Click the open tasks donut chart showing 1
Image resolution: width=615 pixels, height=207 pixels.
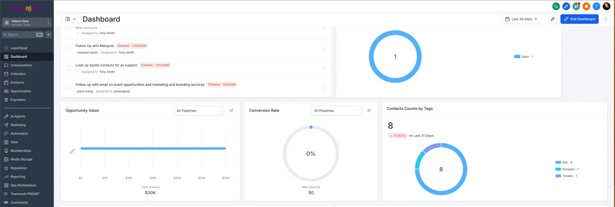point(395,56)
